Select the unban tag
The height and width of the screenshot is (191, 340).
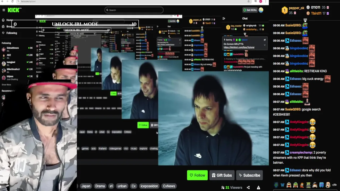pyautogui.click(x=122, y=186)
